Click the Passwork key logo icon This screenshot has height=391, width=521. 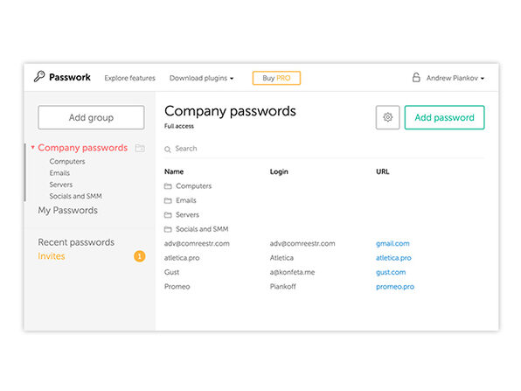click(x=39, y=77)
